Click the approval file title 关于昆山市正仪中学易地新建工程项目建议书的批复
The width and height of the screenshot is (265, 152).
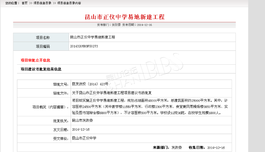point(111,93)
